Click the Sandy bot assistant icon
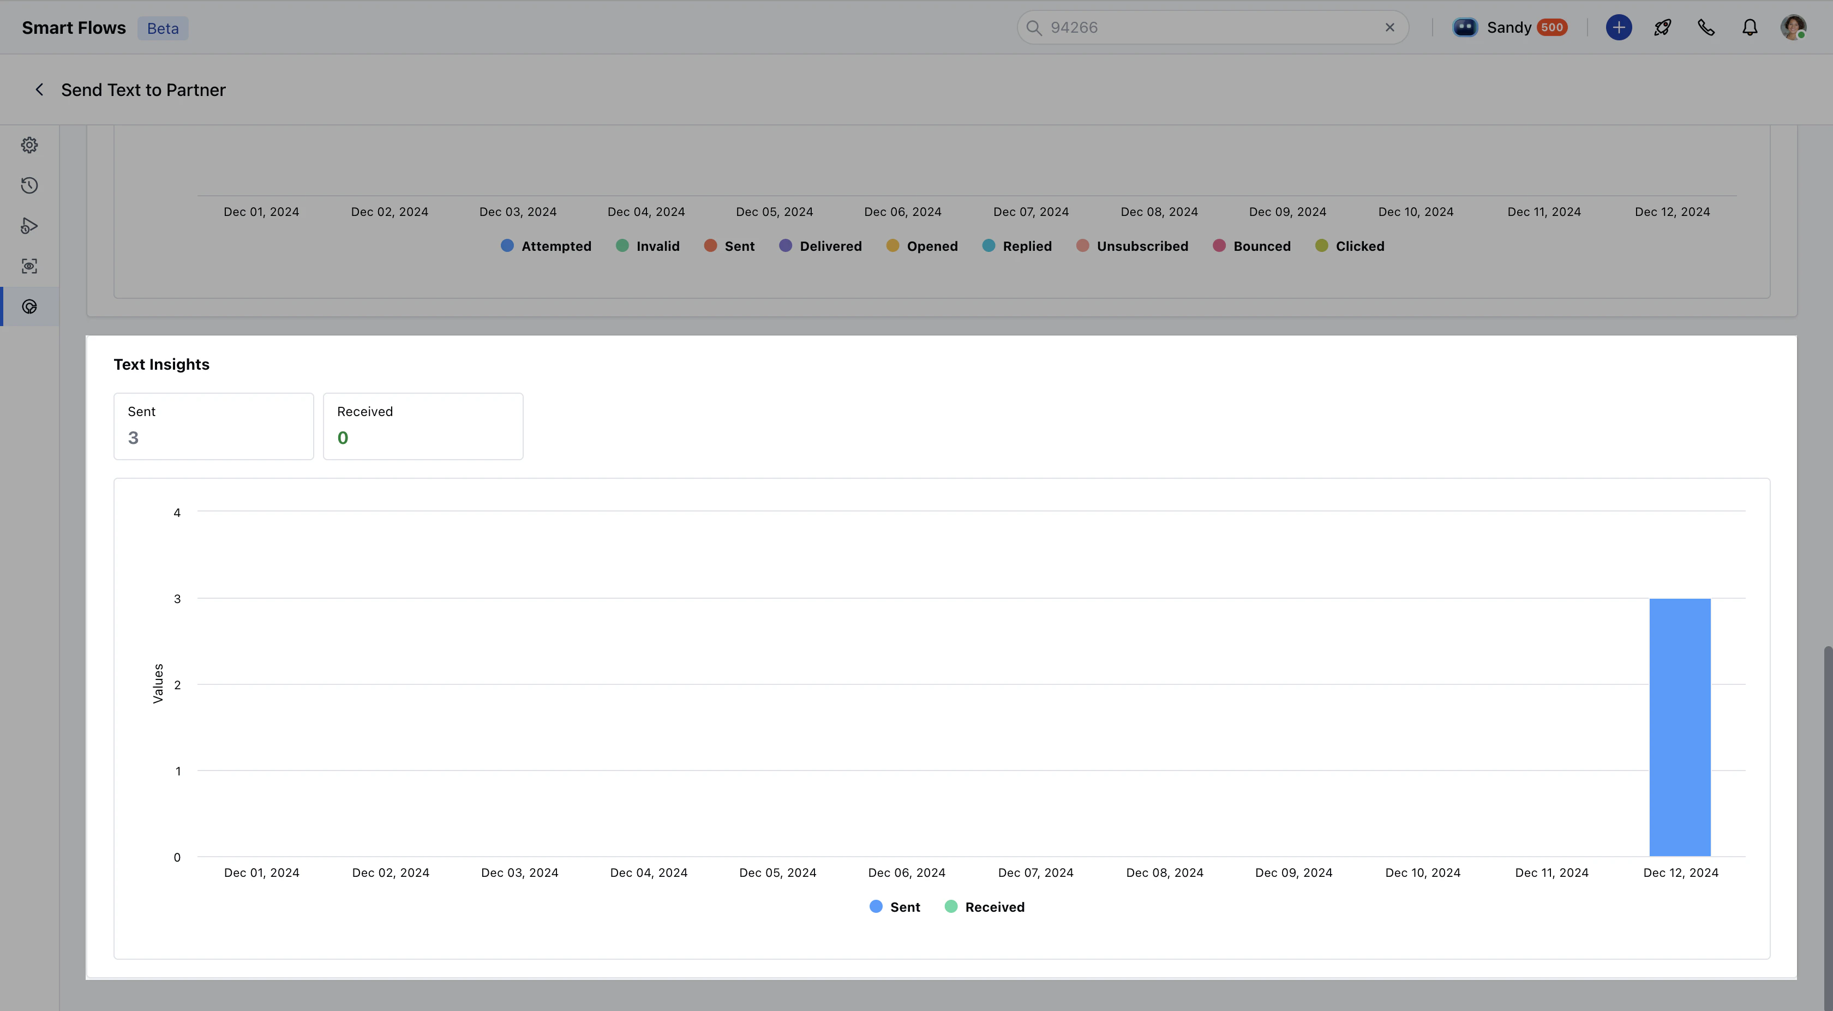Screen dimensions: 1833x1011 point(1466,27)
